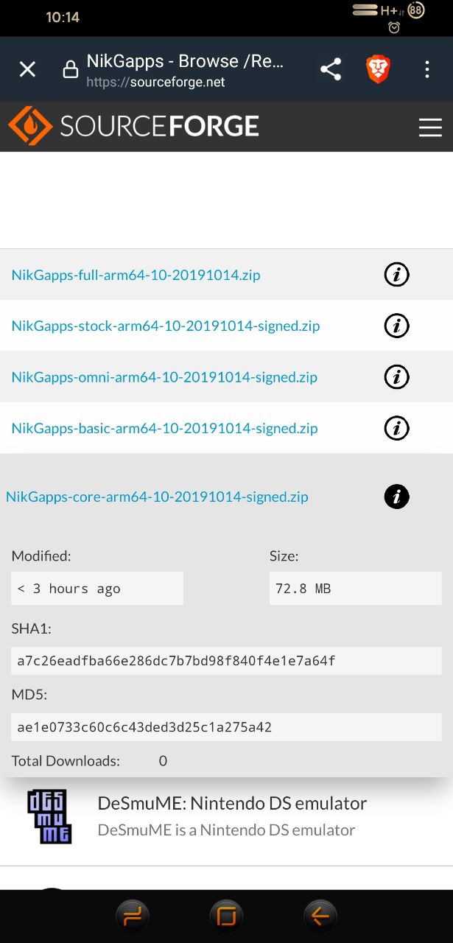453x943 pixels.
Task: Select the SHA1 hash field
Action: click(226, 661)
